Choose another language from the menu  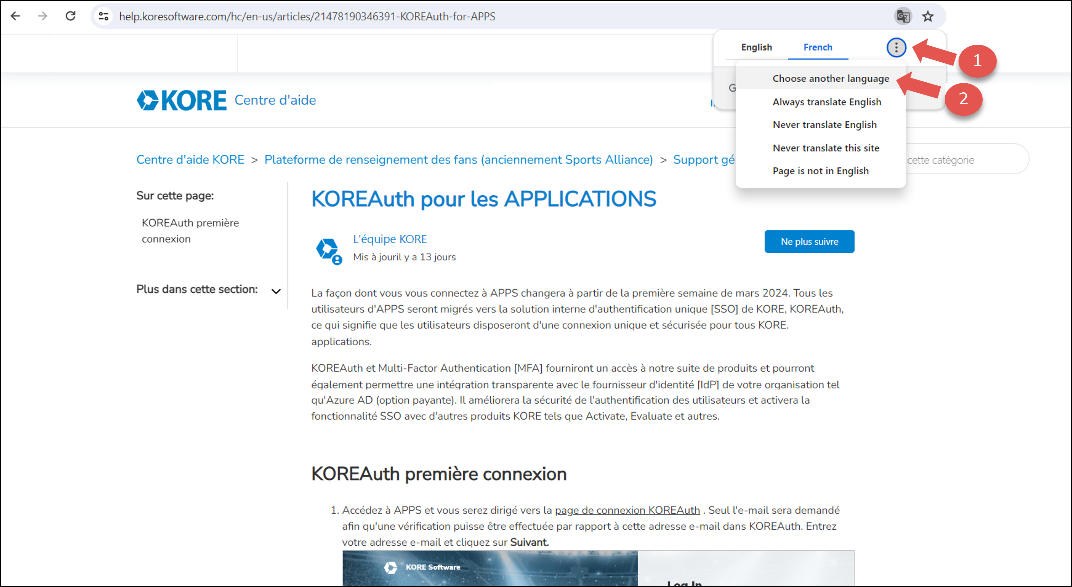coord(820,79)
